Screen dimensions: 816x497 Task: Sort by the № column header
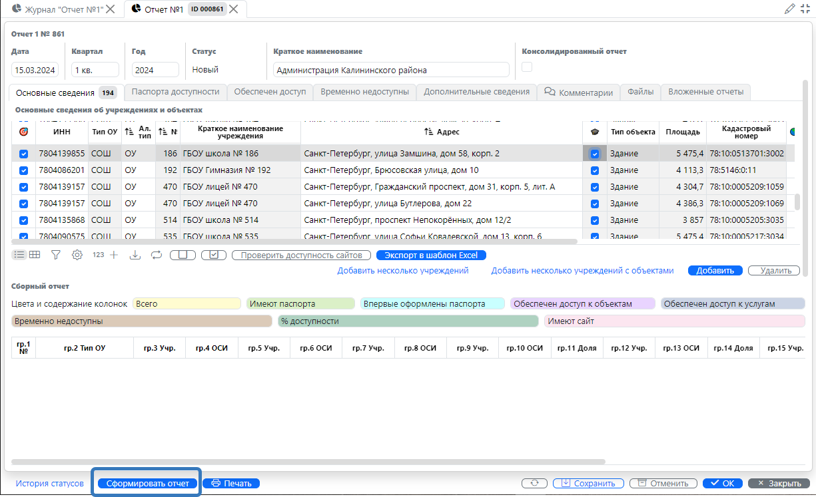point(169,132)
